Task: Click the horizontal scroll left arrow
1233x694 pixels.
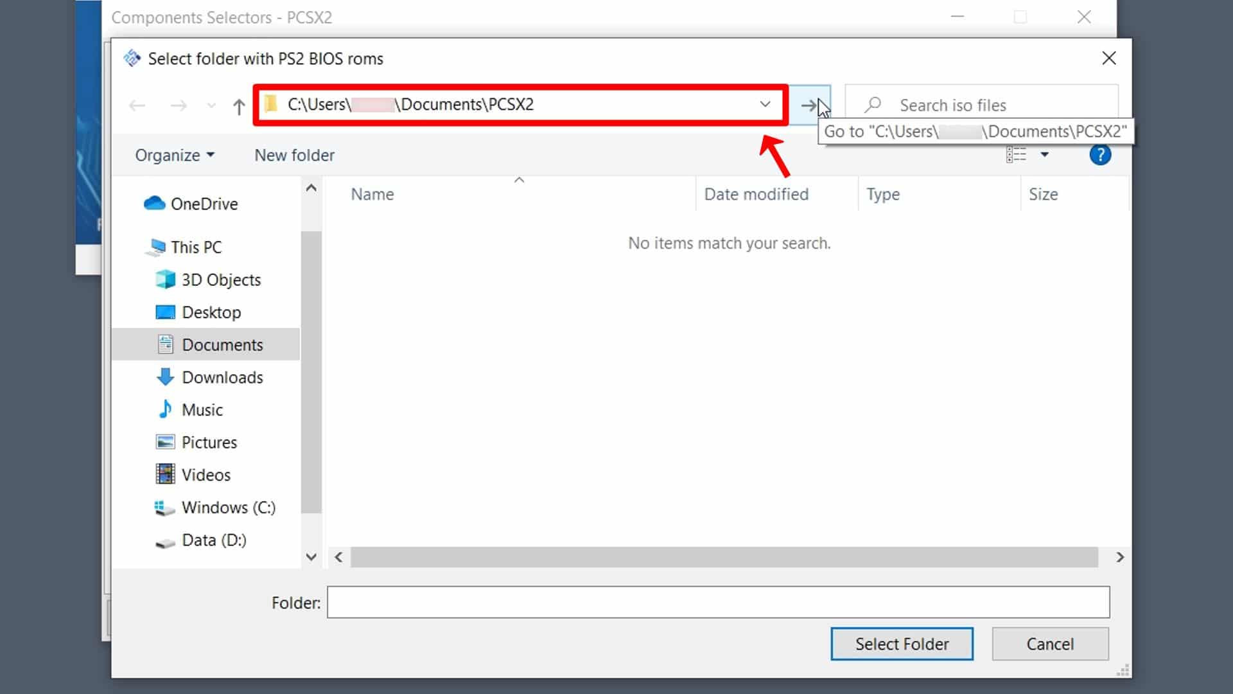Action: click(x=338, y=557)
